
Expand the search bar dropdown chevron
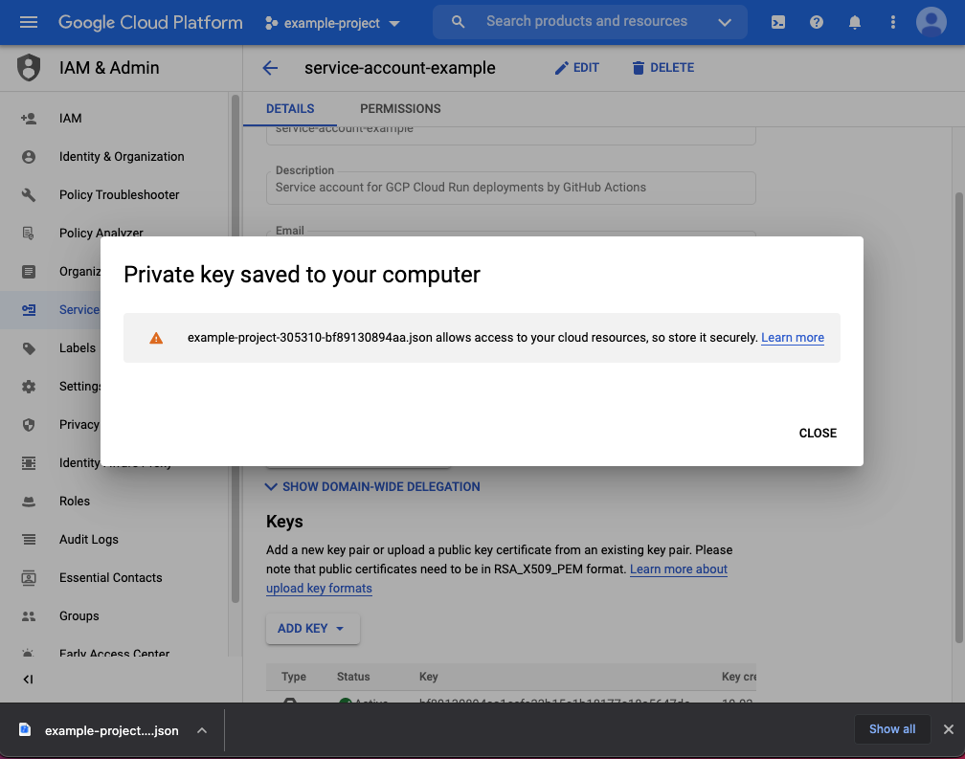click(725, 23)
